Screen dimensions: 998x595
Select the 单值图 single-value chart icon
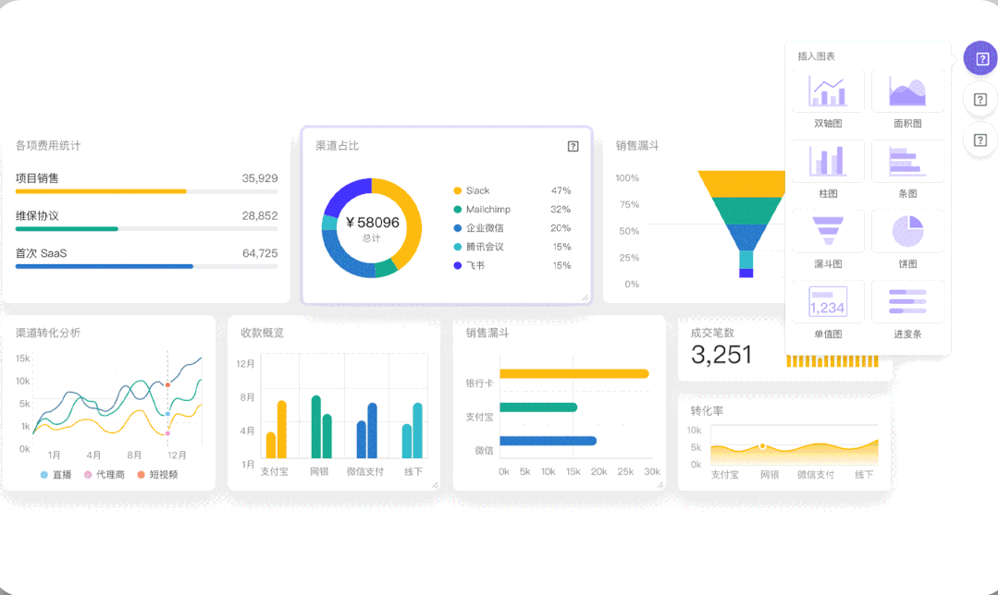(x=827, y=300)
